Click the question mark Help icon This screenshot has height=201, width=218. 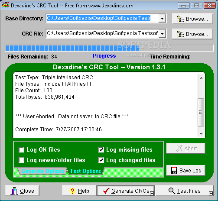[x=72, y=191]
